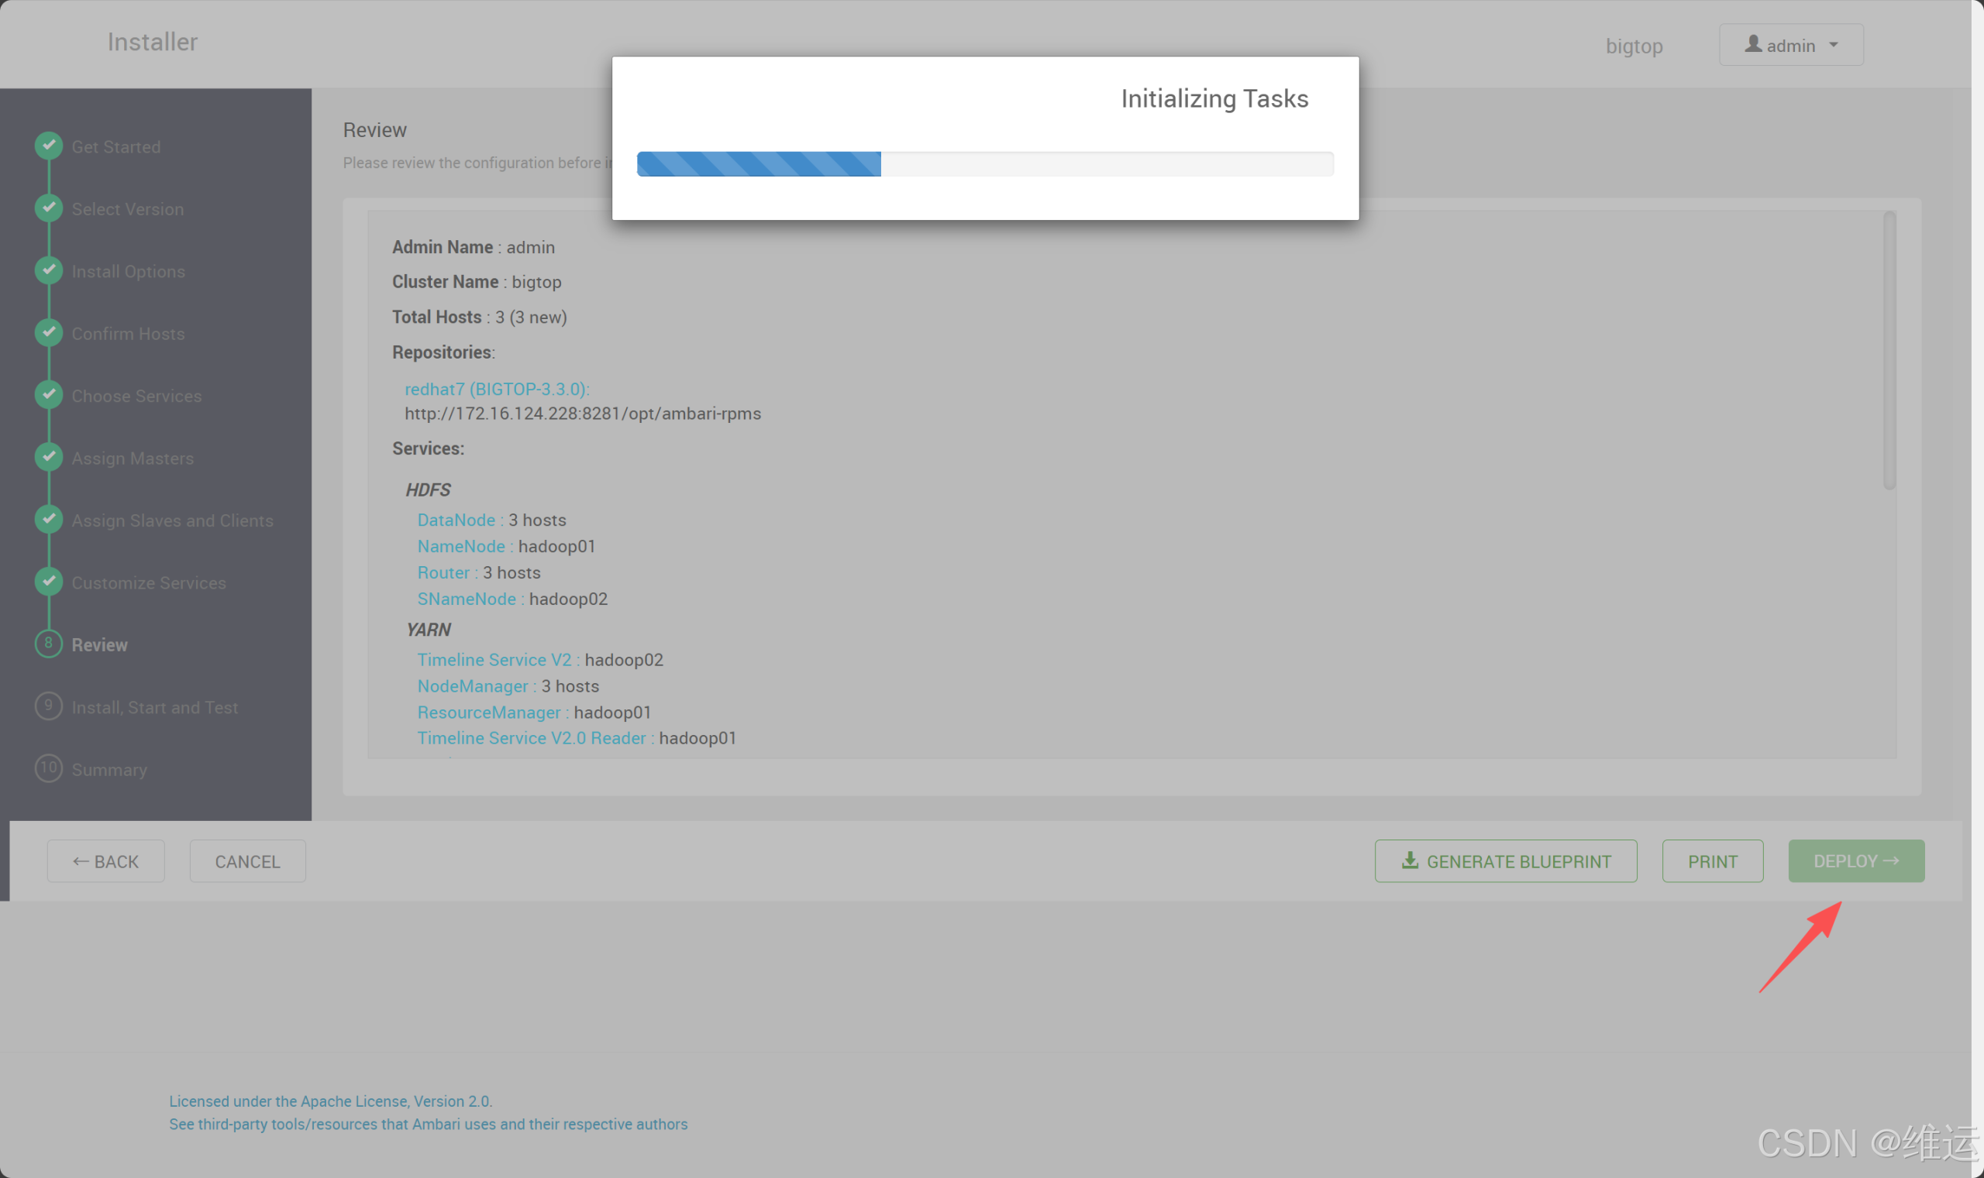Click the PRINT button
This screenshot has height=1178, width=1984.
[x=1711, y=860]
